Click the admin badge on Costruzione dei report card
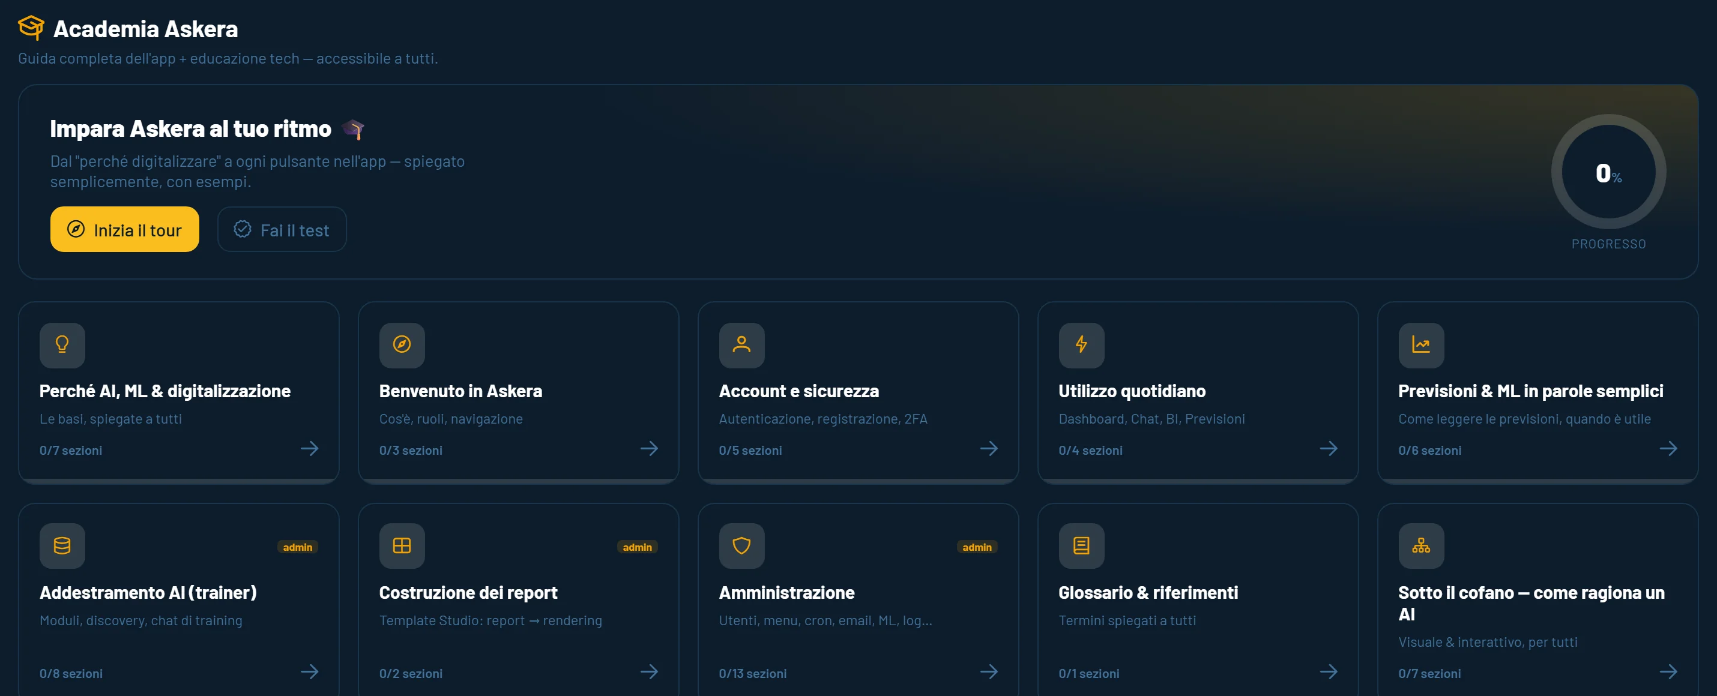Image resolution: width=1717 pixels, height=696 pixels. click(637, 547)
